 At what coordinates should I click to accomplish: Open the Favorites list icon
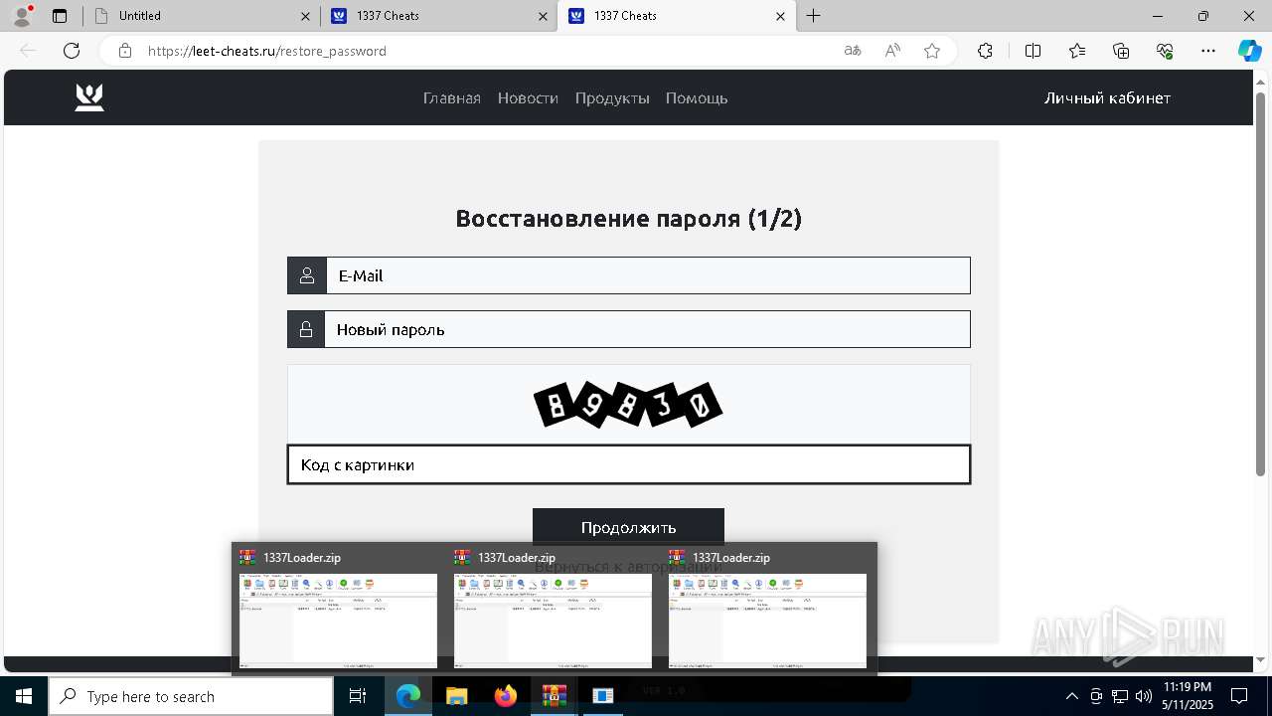click(1077, 51)
